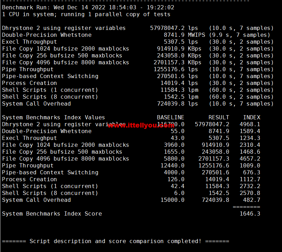The image size is (282, 252).
Task: Click the 'System Benchmarks Index Values' heading
Action: pyautogui.click(x=53, y=117)
